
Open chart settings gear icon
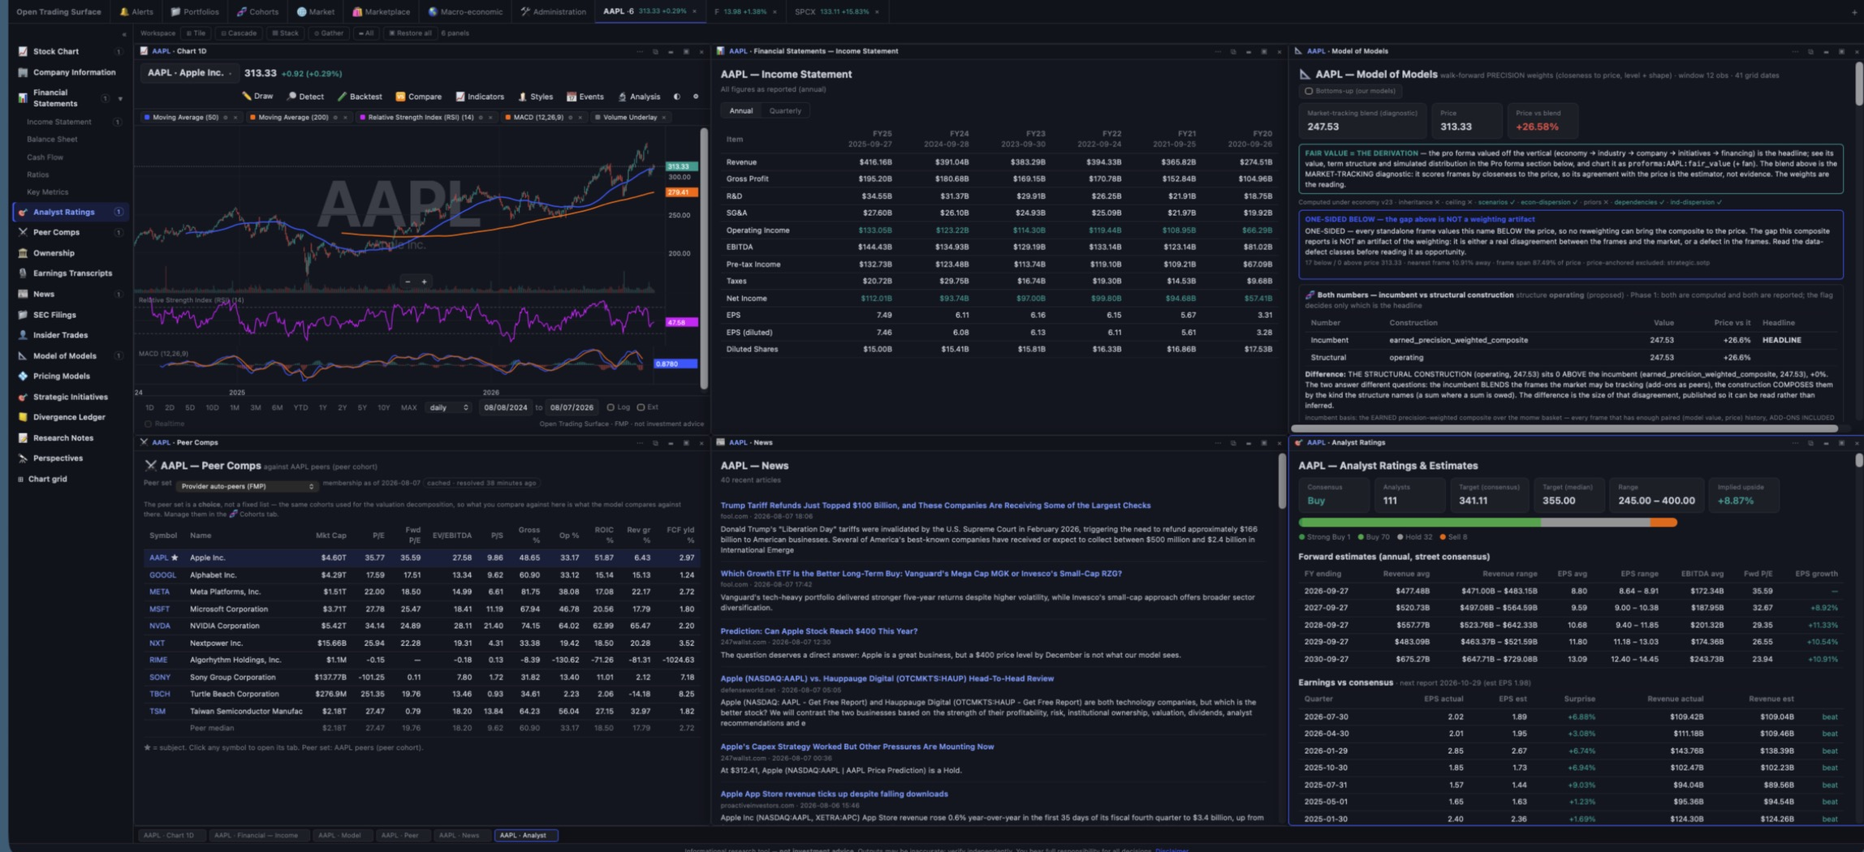(696, 97)
